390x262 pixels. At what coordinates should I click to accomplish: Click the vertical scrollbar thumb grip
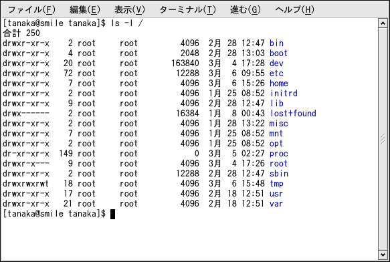(383, 139)
